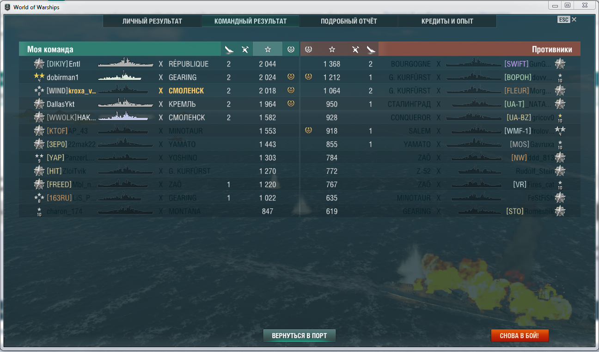This screenshot has width=599, height=352.
Task: Click enemy team's anchor achievements column icon
Action: pos(309,49)
